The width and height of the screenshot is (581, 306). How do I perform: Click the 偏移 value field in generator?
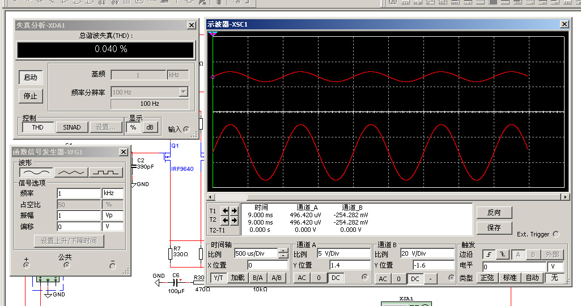(x=79, y=226)
